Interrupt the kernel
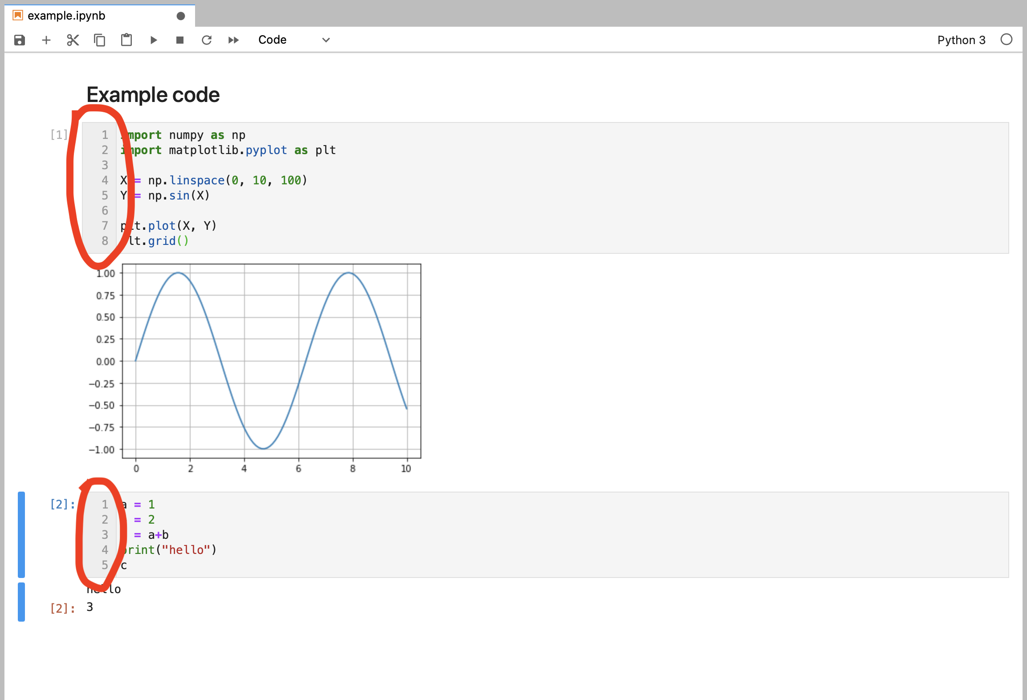This screenshot has width=1027, height=700. pyautogui.click(x=180, y=40)
